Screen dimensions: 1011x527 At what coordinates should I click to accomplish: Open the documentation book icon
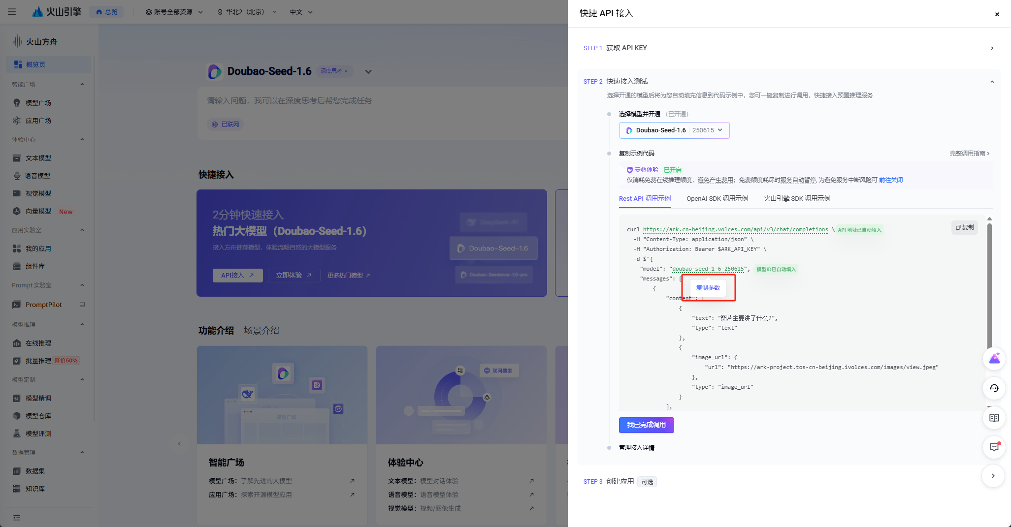[x=994, y=418]
